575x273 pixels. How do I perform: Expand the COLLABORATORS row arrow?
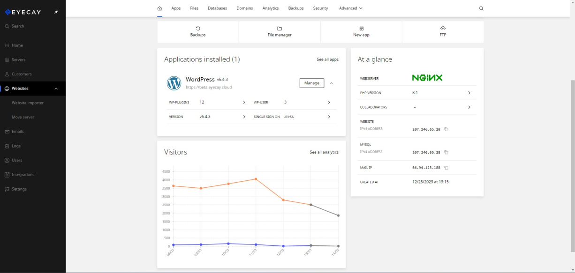469,107
